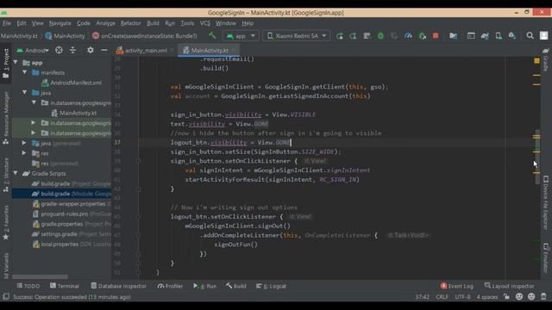Open the Database Inspector tool window
This screenshot has height=310, width=552.
[119, 286]
